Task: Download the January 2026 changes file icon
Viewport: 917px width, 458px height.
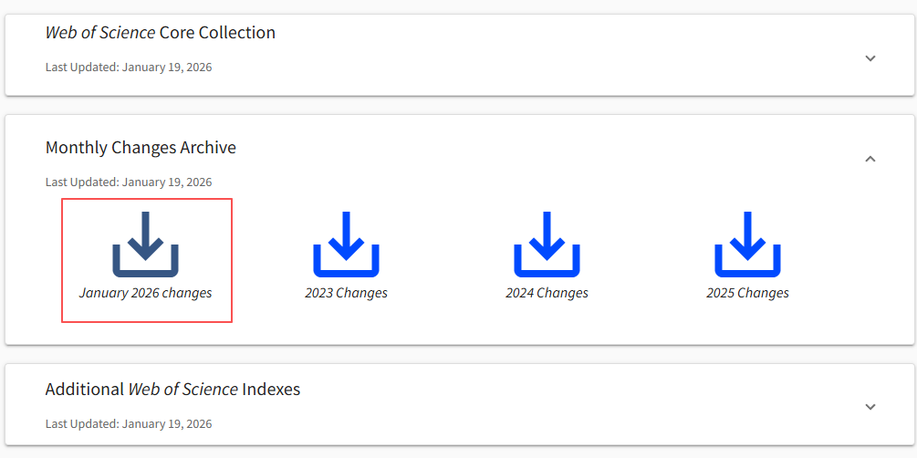Action: coord(146,244)
